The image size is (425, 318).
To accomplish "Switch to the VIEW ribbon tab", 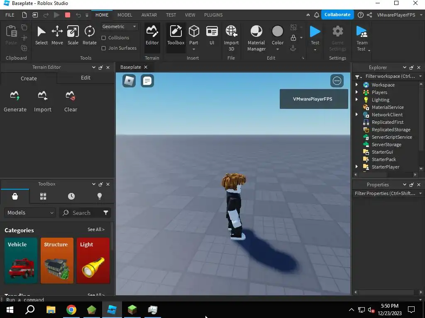I will pyautogui.click(x=190, y=15).
